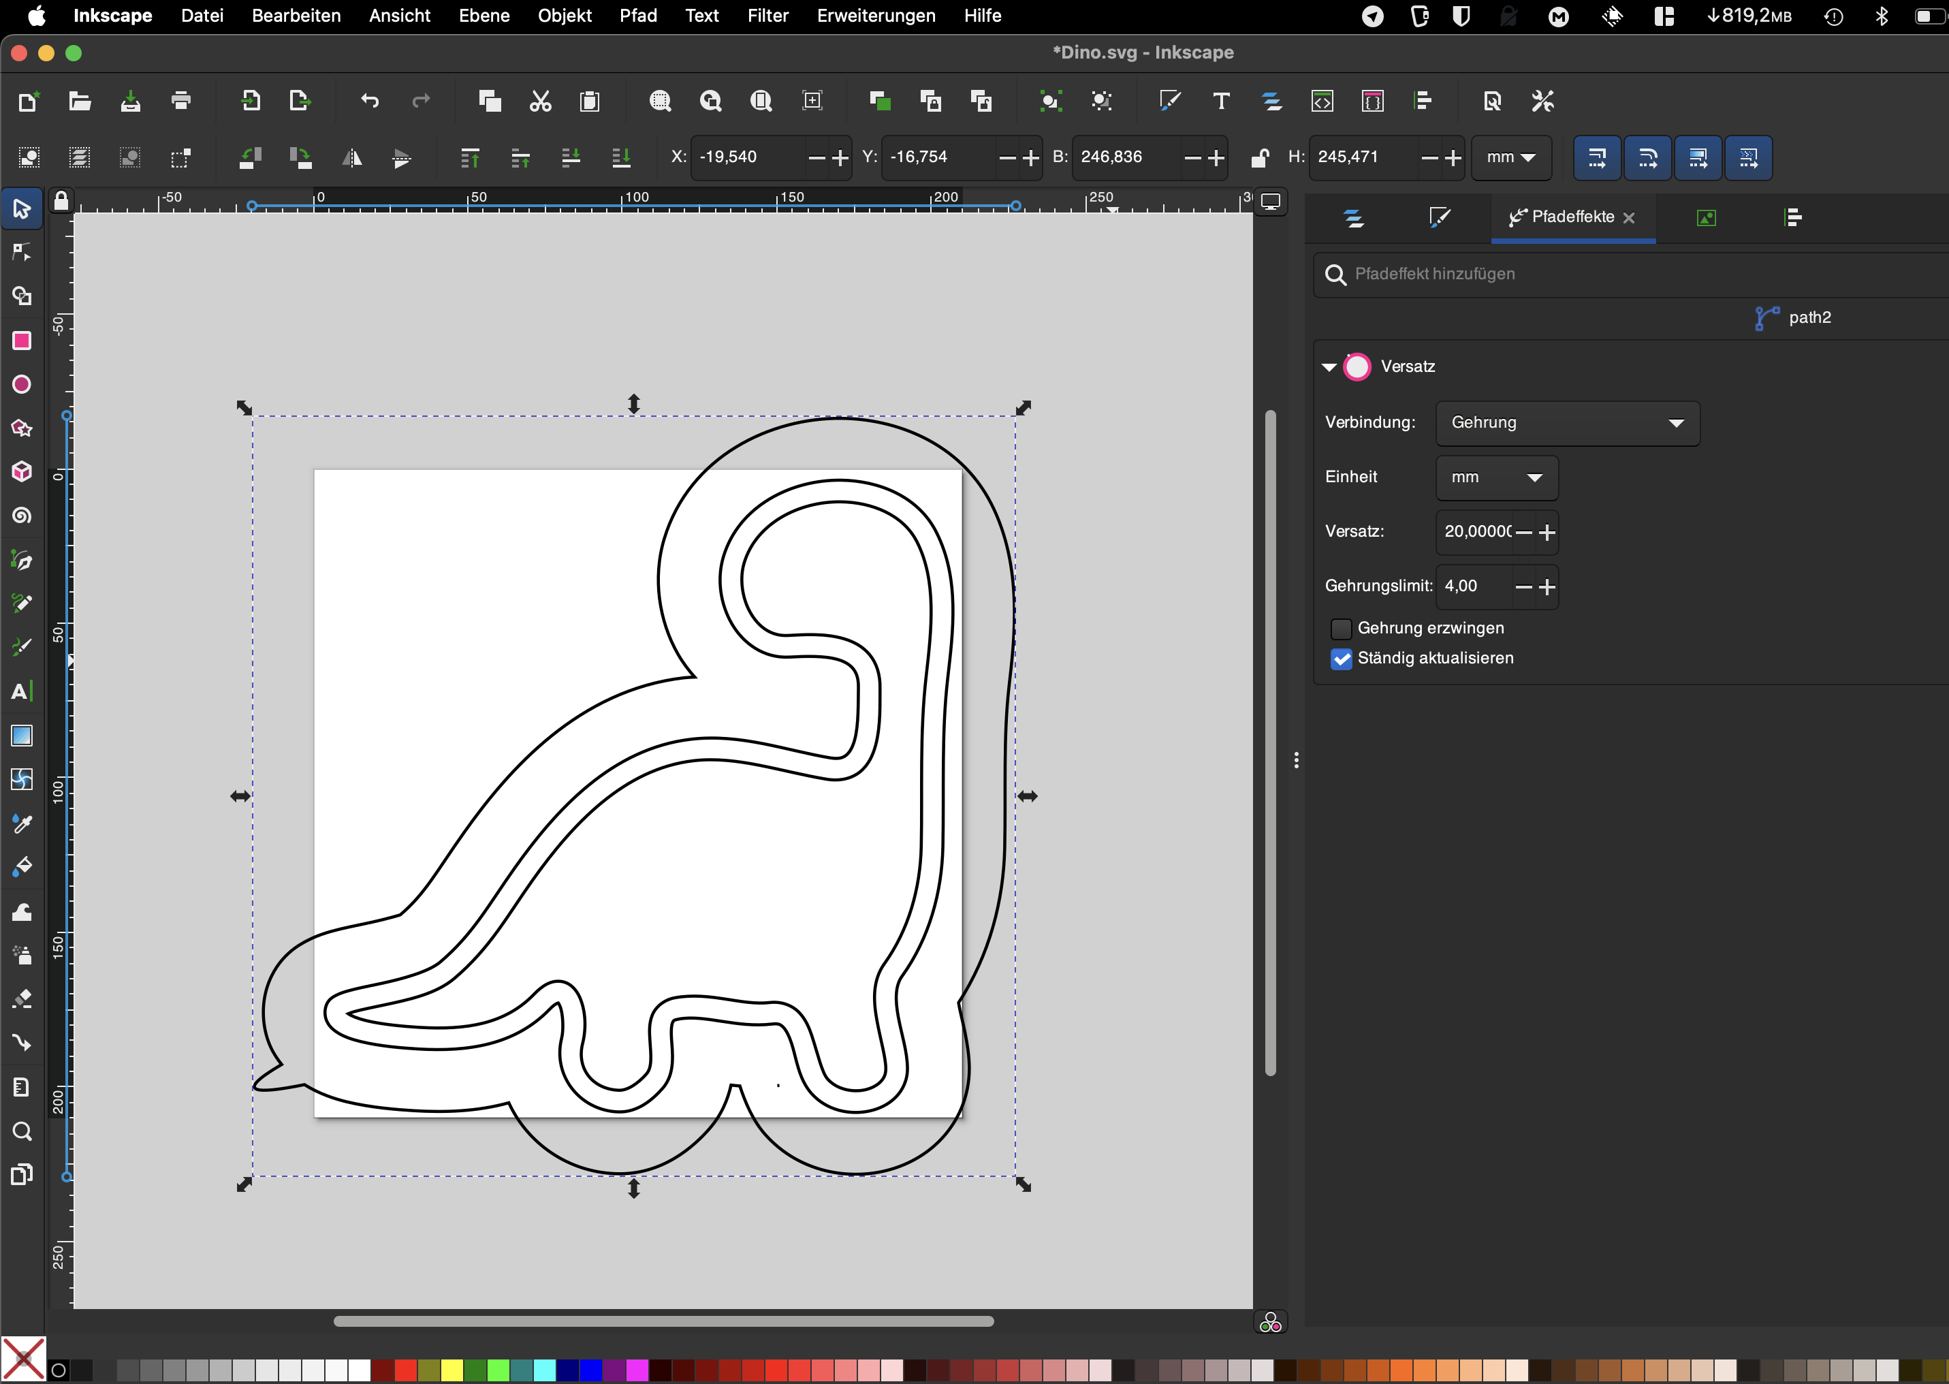Open the Apple menu
Viewport: 1949px width, 1384px height.
point(37,16)
